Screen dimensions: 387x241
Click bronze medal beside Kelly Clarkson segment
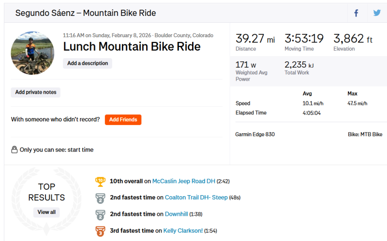[100, 231]
